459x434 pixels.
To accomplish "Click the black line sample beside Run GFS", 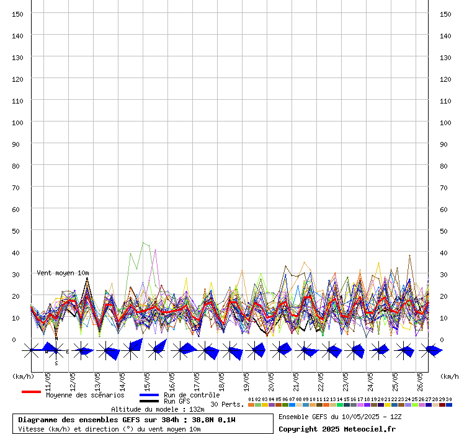I will pos(149,401).
